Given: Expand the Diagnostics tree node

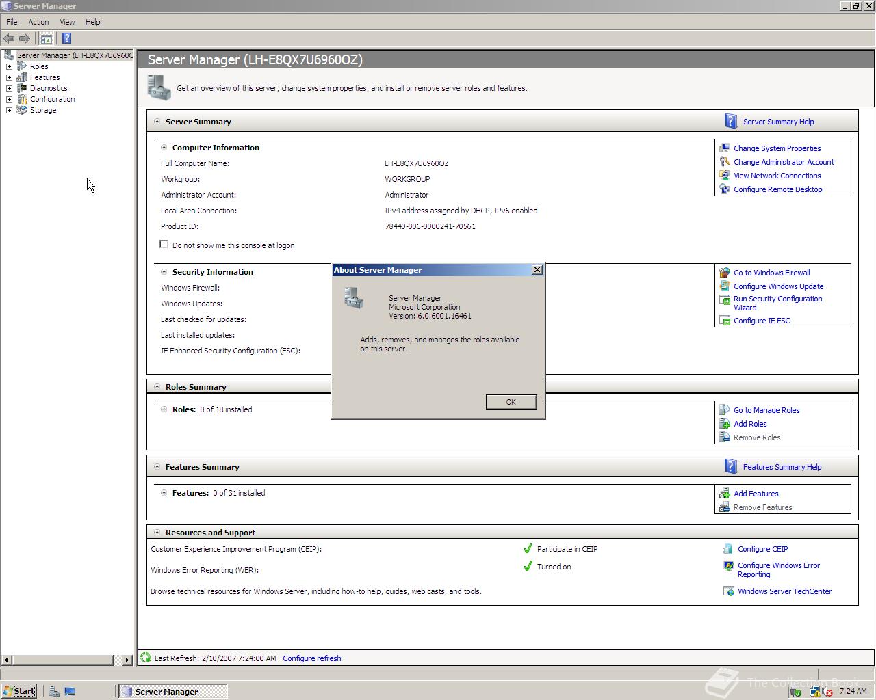Looking at the screenshot, I should pos(9,88).
